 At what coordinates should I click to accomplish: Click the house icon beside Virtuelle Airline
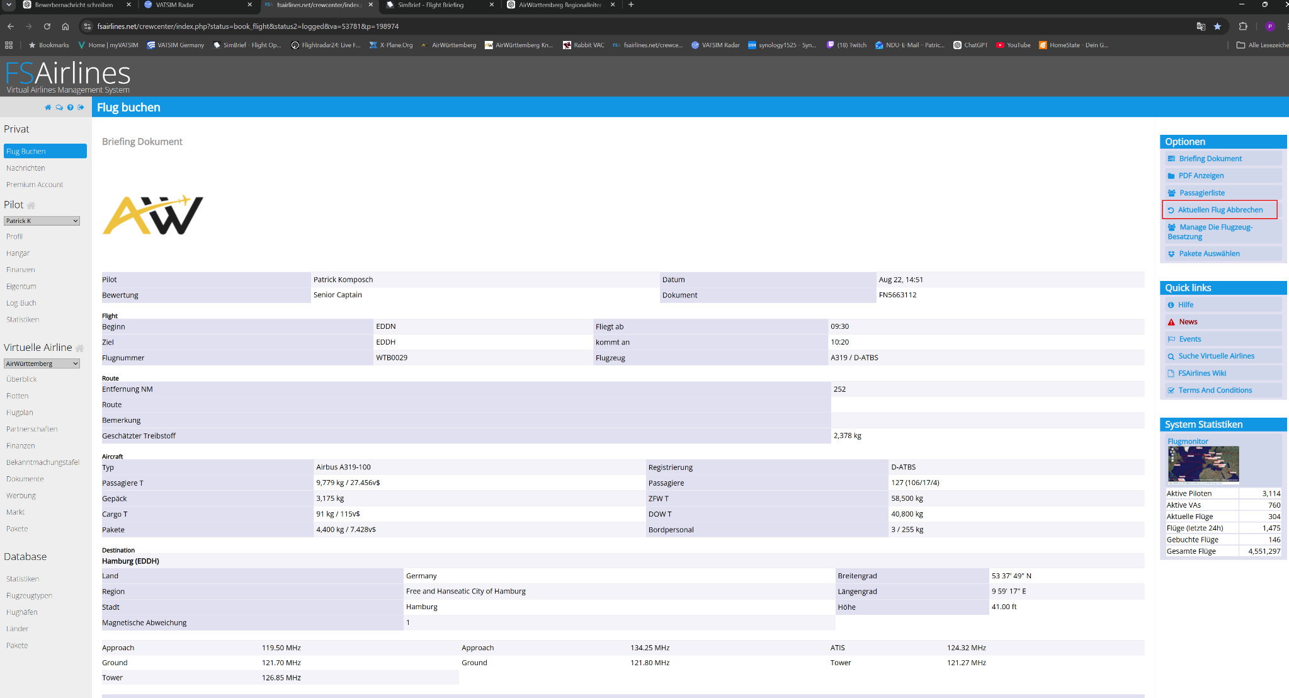tap(79, 348)
